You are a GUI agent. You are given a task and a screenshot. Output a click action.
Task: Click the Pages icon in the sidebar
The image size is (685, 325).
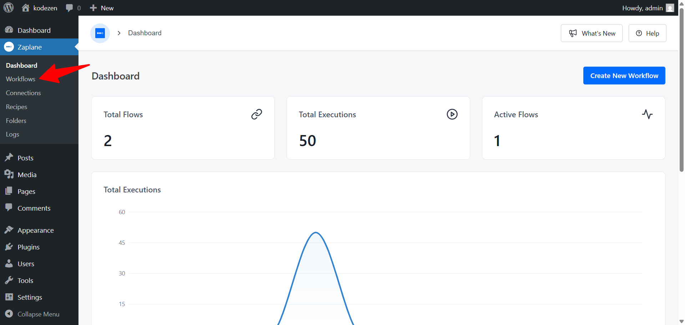click(9, 191)
